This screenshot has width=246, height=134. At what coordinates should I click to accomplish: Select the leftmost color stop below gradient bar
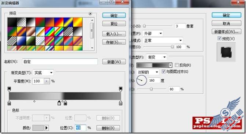pyautogui.click(x=9, y=103)
